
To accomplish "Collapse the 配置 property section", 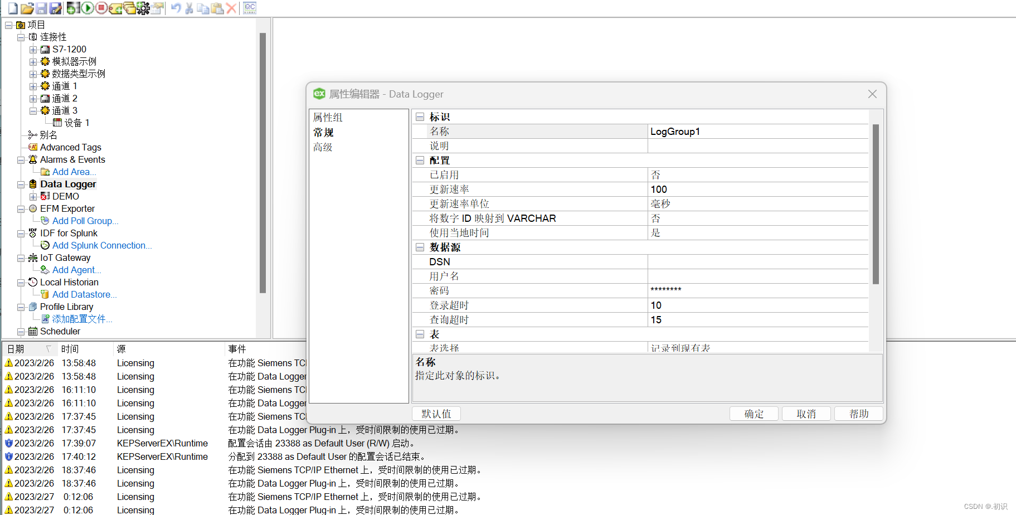I will pyautogui.click(x=420, y=161).
